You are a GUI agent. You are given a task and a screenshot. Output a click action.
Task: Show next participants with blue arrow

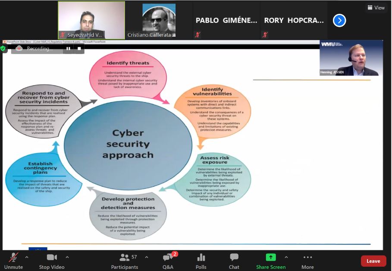pos(339,20)
